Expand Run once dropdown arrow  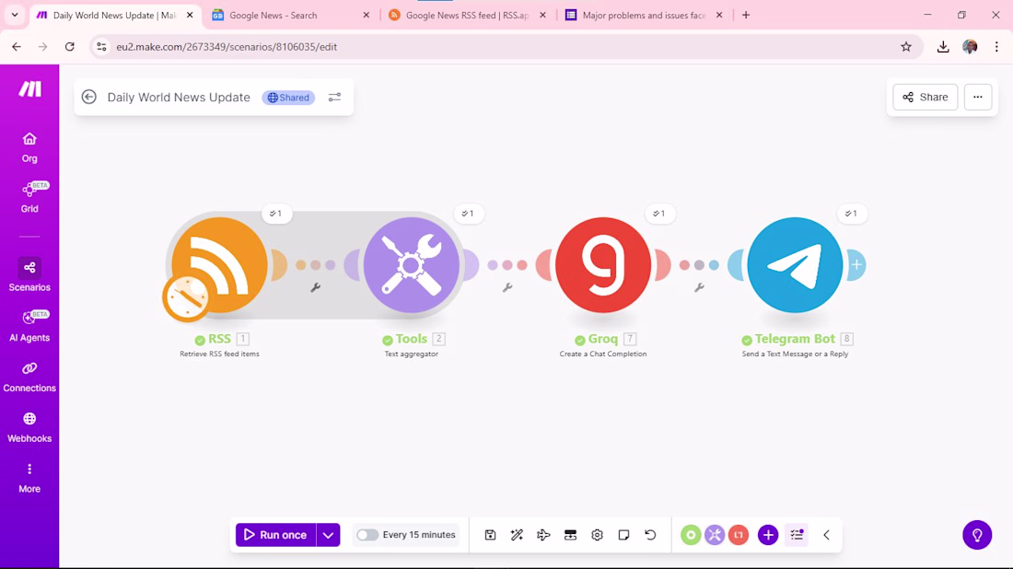tap(328, 535)
